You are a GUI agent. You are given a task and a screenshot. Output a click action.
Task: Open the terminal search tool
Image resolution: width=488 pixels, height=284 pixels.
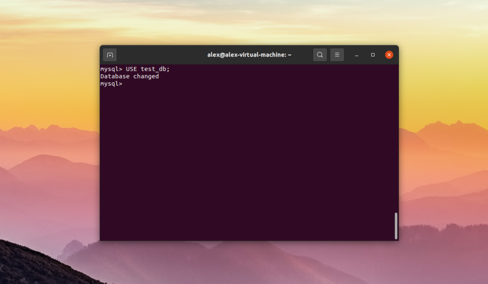(320, 55)
